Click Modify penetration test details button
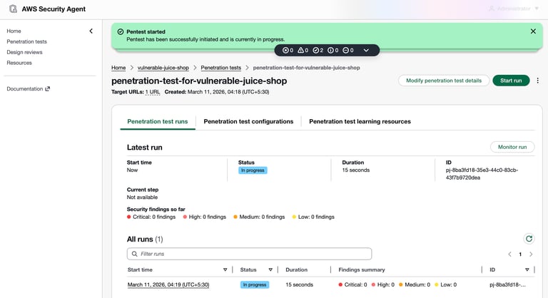 tap(444, 81)
